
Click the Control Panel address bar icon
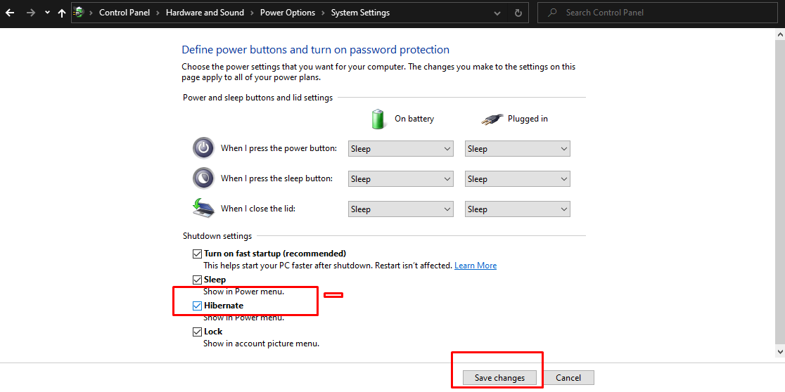(77, 13)
